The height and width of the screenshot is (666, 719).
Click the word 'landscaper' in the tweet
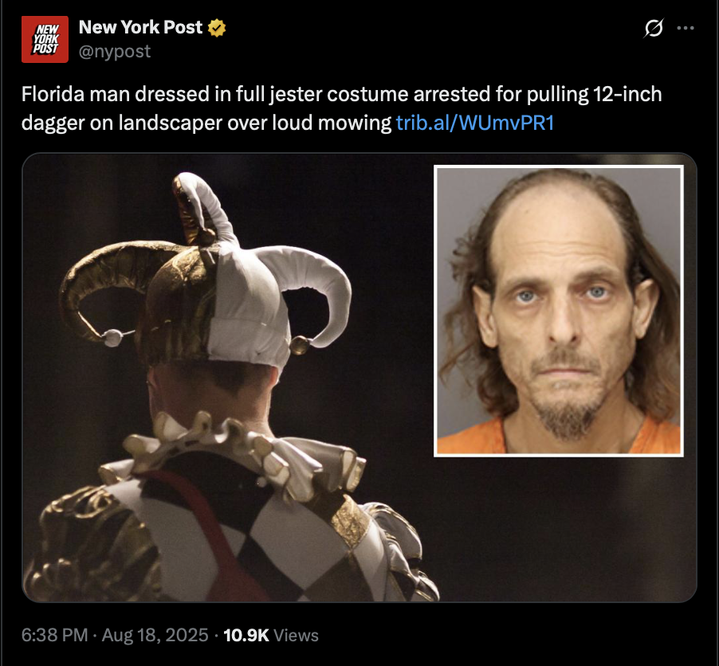pos(170,123)
